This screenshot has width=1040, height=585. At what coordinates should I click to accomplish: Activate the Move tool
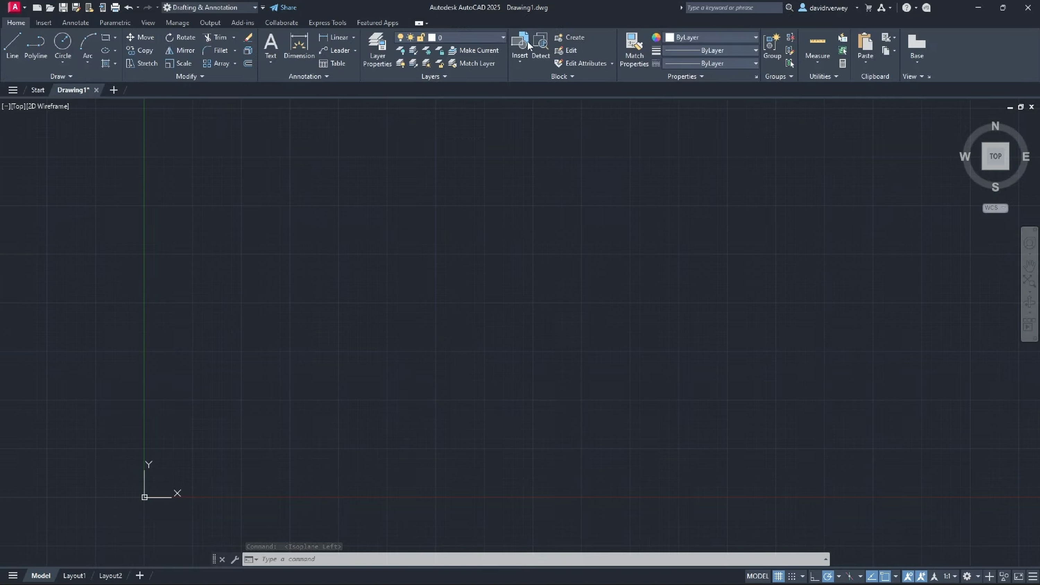(140, 37)
